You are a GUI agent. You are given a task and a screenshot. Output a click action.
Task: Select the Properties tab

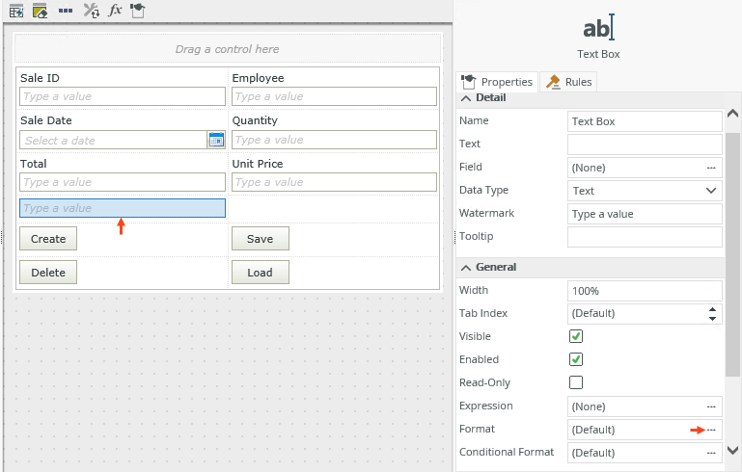[498, 82]
